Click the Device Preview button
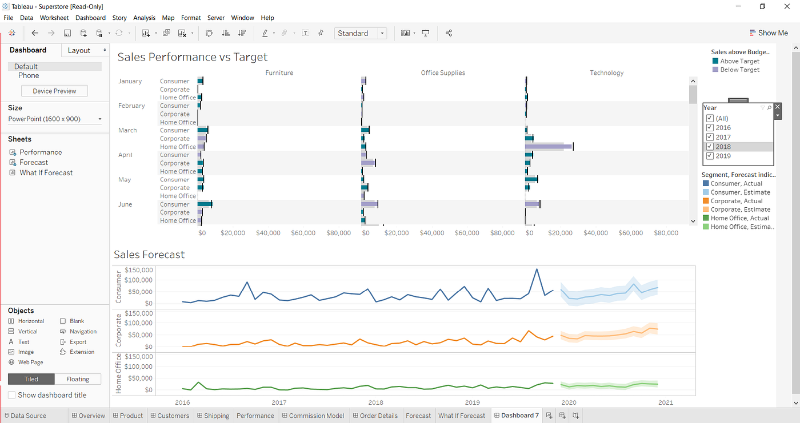Image resolution: width=800 pixels, height=423 pixels. point(55,91)
